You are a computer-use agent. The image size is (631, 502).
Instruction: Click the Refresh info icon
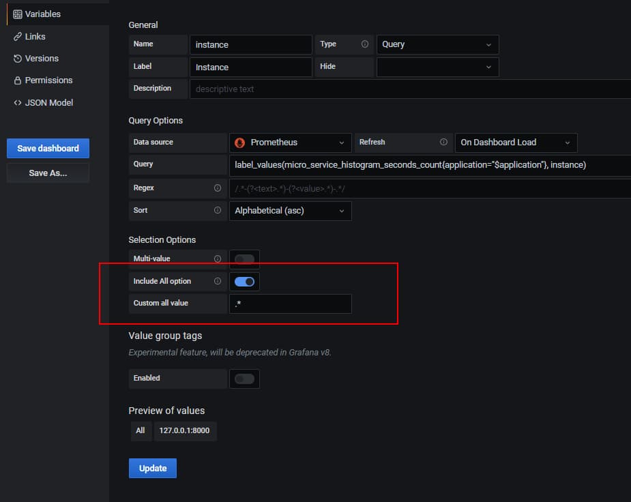[x=443, y=143]
